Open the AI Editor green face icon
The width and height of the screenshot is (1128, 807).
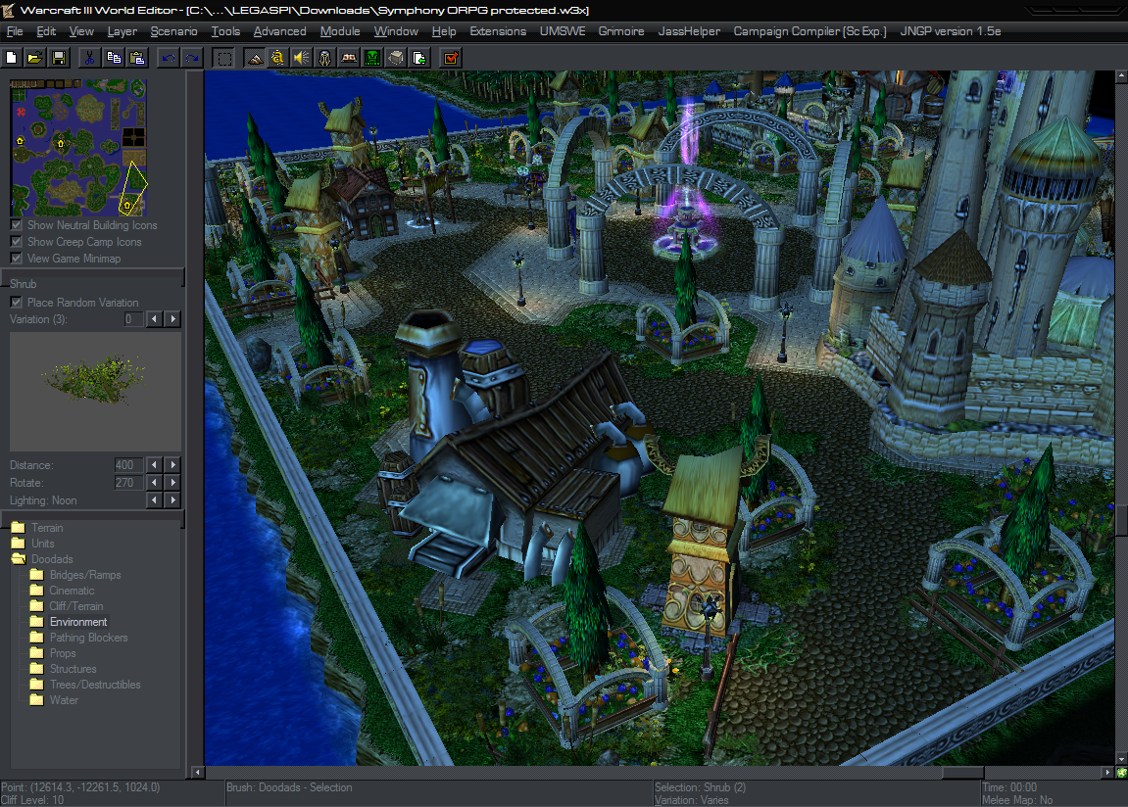click(x=372, y=58)
